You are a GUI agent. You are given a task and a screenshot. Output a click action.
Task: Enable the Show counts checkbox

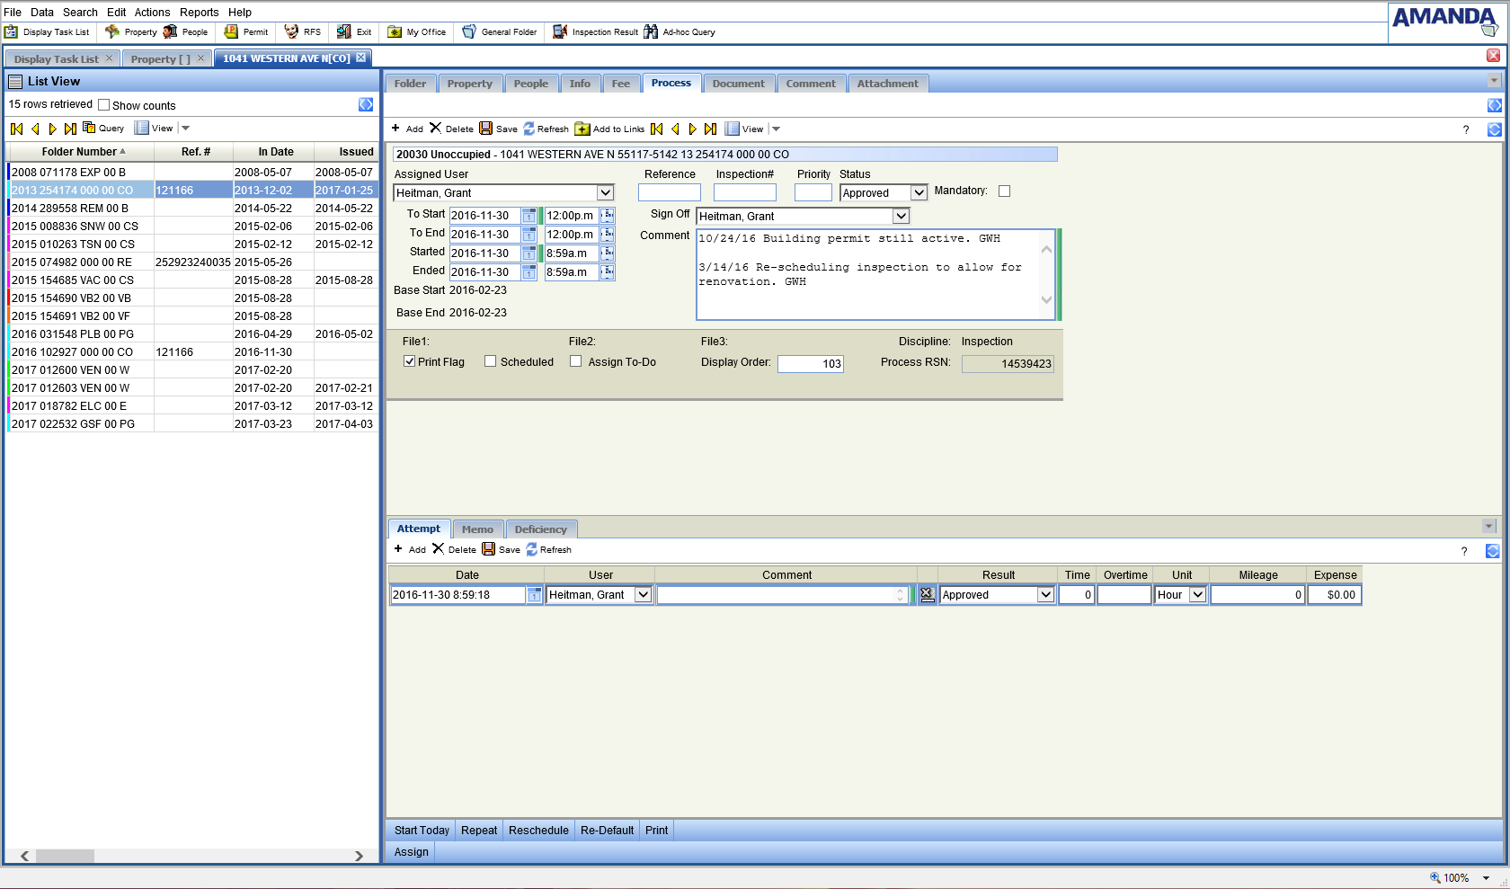tap(104, 105)
